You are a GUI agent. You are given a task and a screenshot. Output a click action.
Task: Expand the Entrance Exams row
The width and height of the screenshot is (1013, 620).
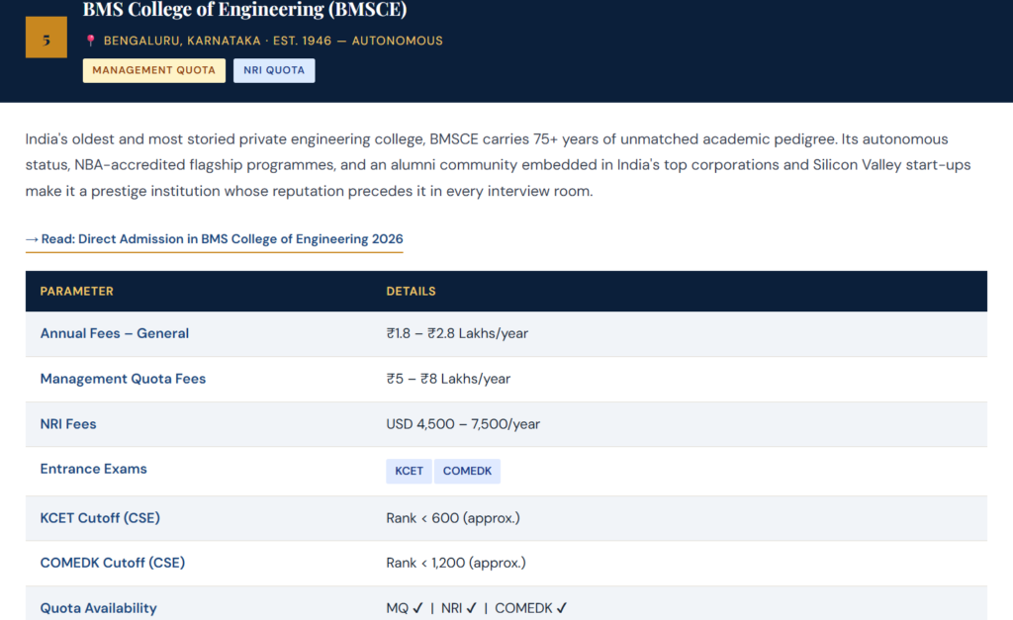(93, 469)
